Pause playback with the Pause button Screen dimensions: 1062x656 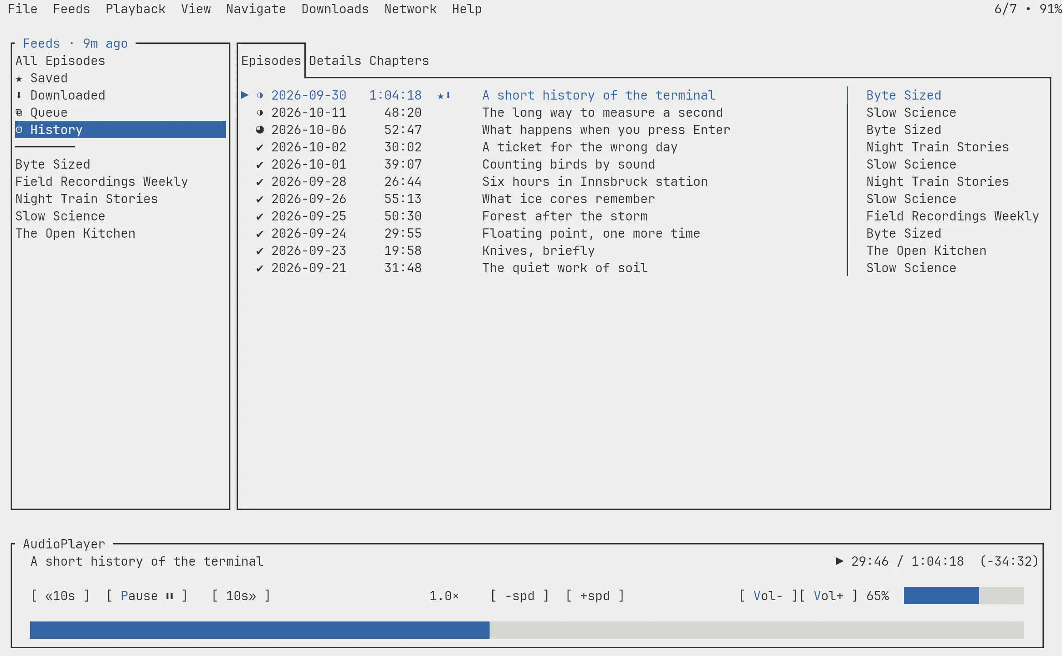click(147, 596)
